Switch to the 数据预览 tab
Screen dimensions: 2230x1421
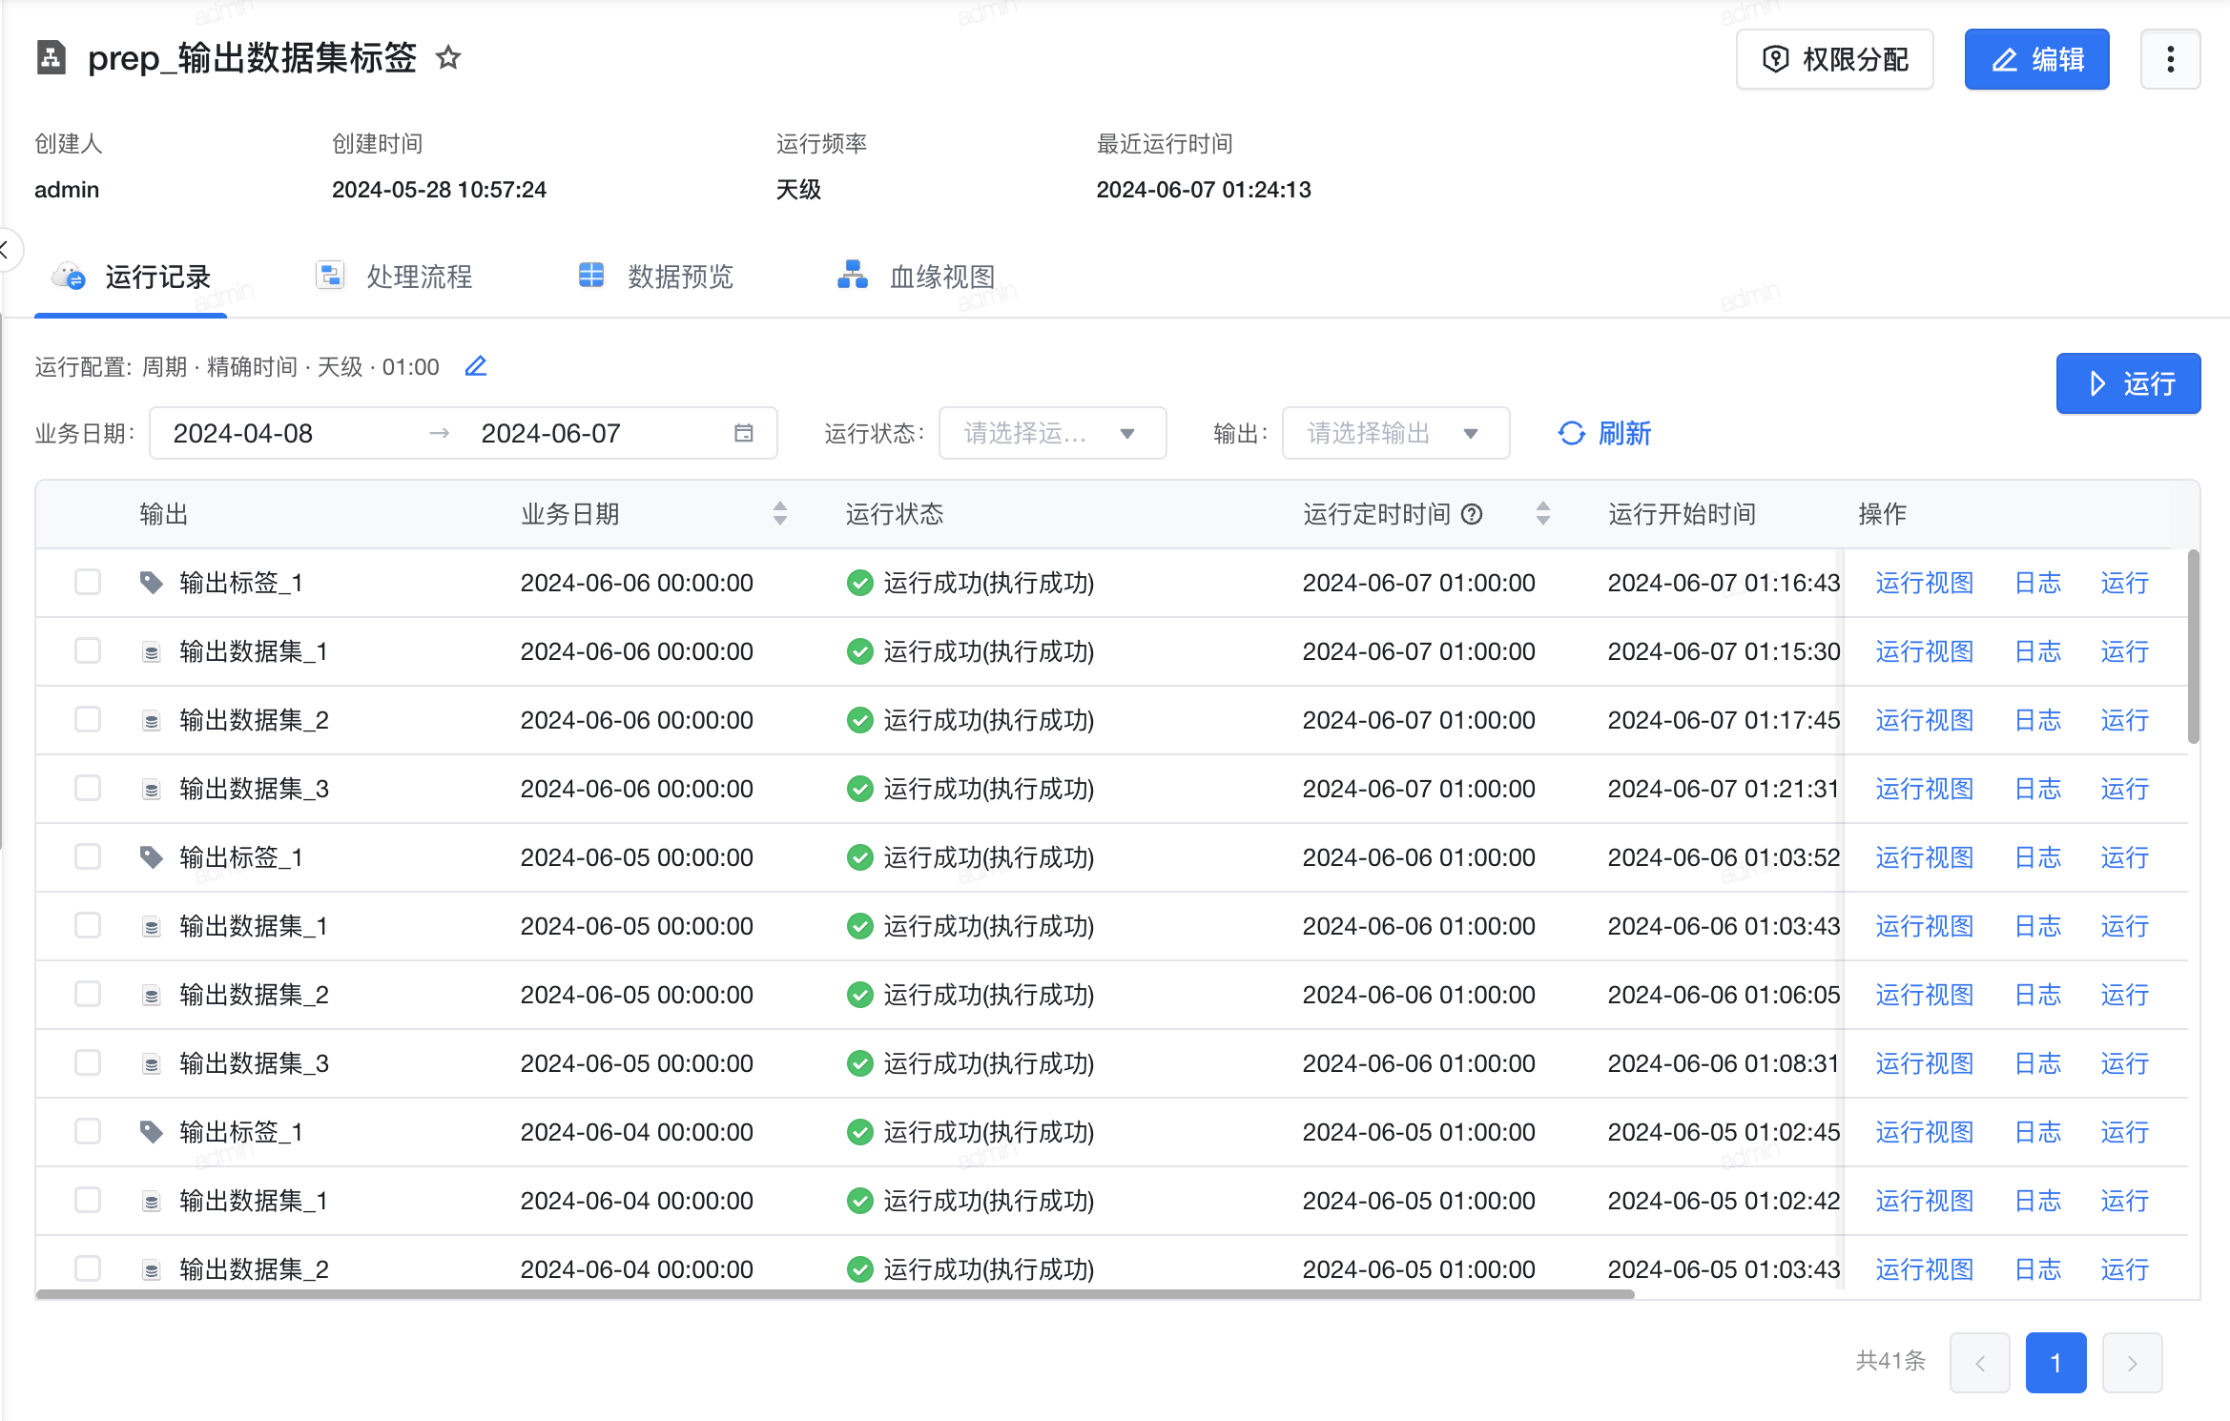pos(655,278)
